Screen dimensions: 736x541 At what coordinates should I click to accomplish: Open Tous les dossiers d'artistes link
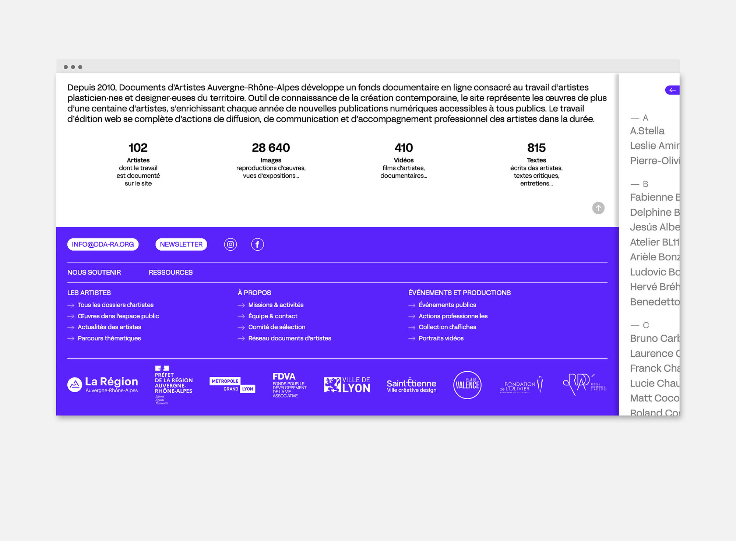(x=116, y=305)
